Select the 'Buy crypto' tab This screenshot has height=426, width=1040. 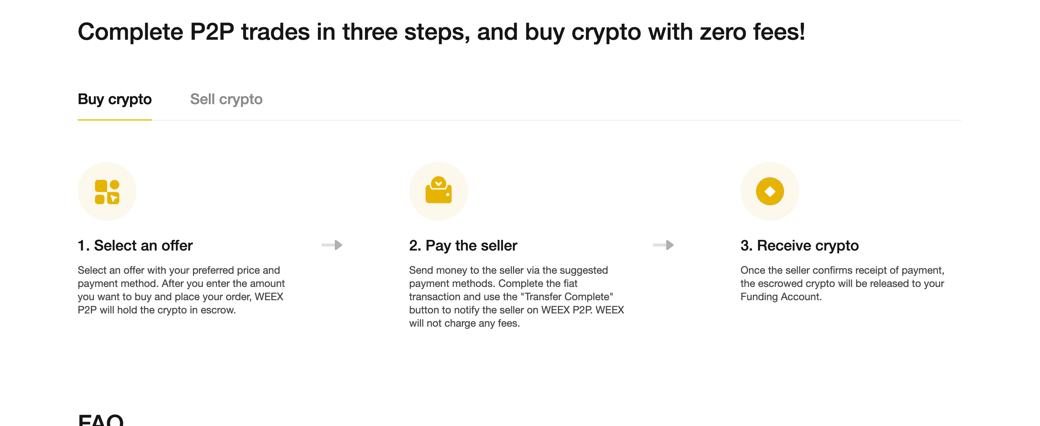pyautogui.click(x=115, y=99)
